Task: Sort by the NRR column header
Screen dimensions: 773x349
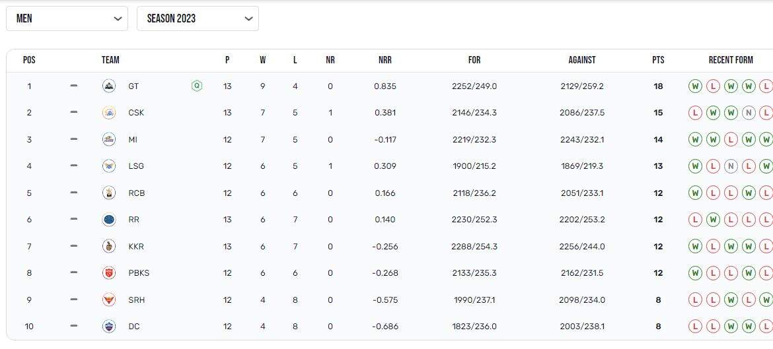Action: pyautogui.click(x=385, y=60)
